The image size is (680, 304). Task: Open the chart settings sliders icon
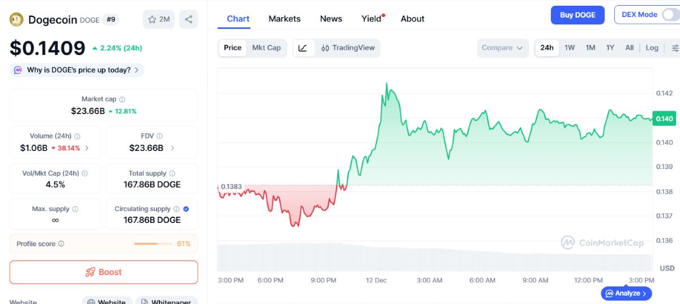tap(674, 48)
